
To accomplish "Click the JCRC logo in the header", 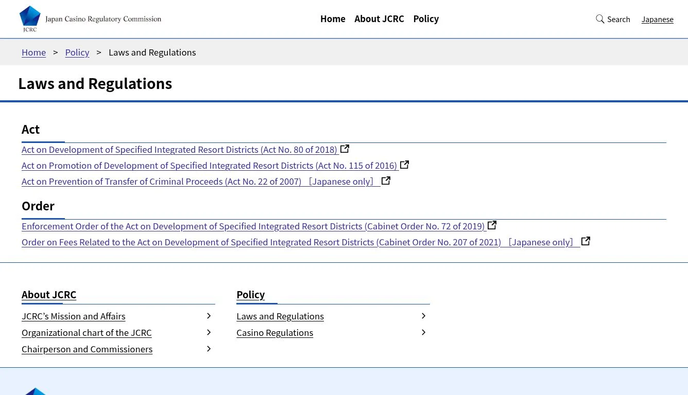I will 90,19.
